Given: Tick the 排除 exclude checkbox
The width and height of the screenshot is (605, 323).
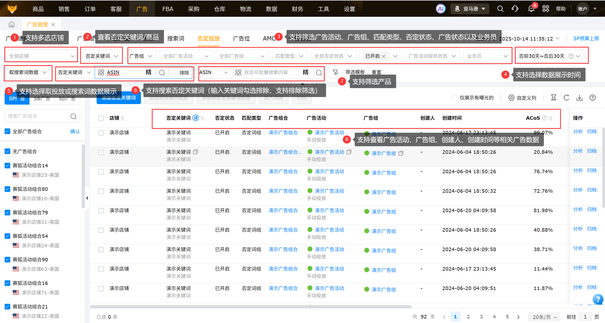Looking at the screenshot, I should [x=174, y=72].
